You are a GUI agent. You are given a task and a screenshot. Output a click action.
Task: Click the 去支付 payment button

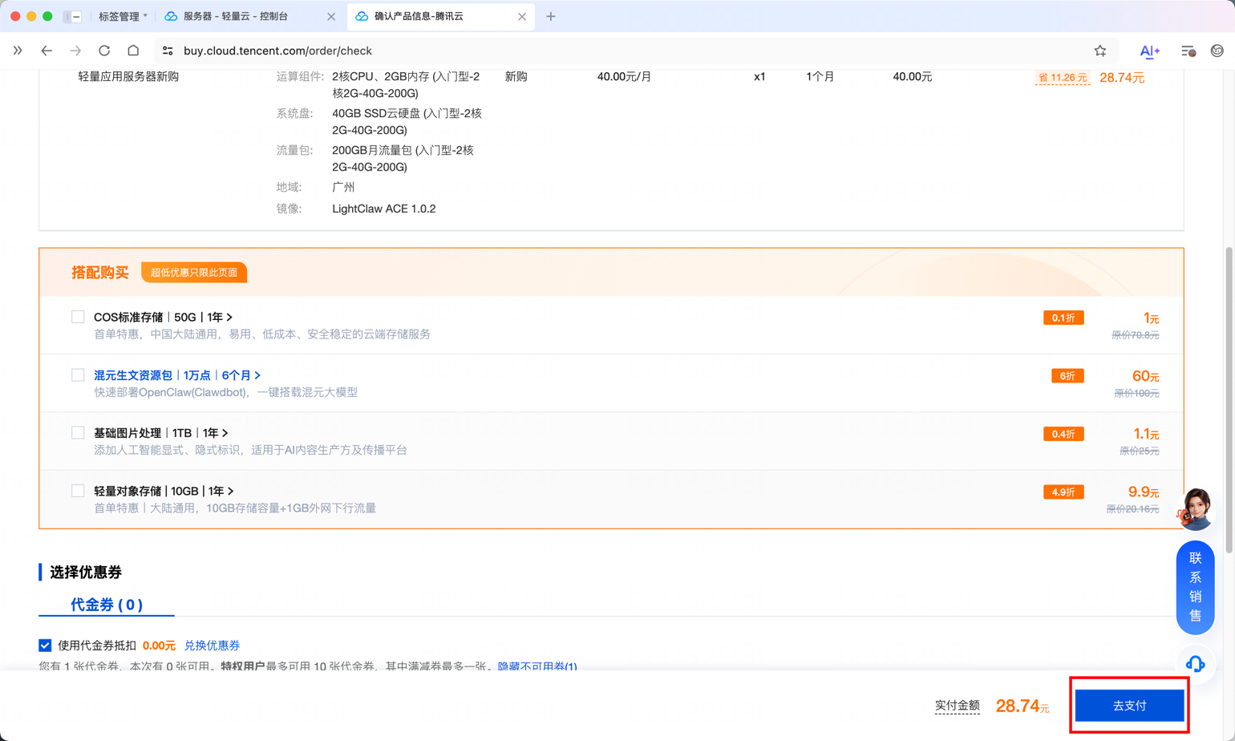[x=1128, y=705]
